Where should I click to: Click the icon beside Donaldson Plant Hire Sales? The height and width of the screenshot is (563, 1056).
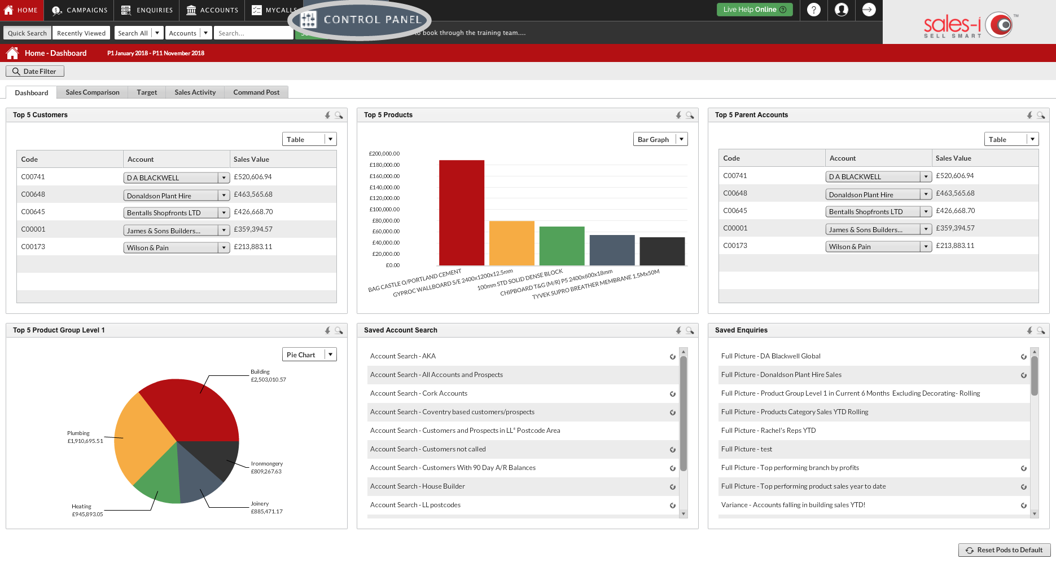coord(1024,375)
